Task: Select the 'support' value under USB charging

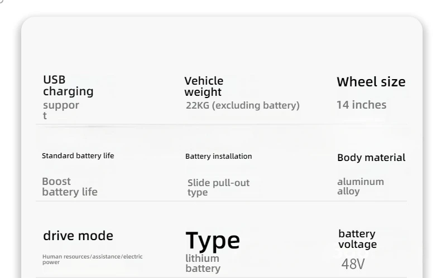Action: 61,110
